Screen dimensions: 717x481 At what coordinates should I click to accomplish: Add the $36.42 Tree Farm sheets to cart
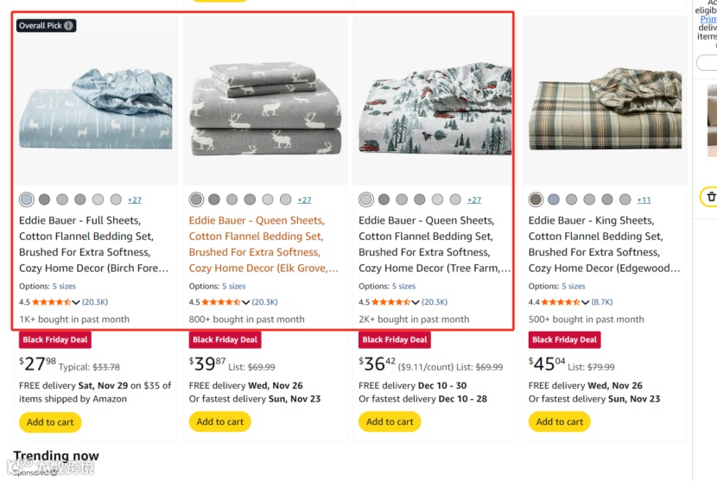(390, 422)
